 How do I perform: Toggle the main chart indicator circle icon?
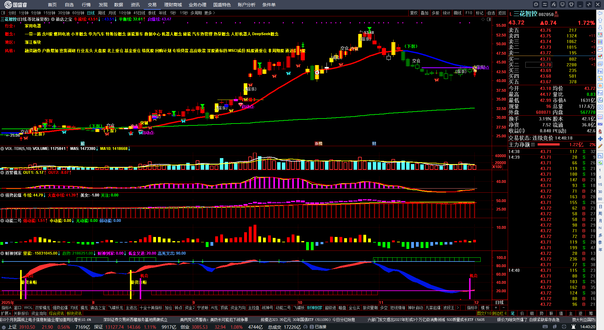point(53,19)
